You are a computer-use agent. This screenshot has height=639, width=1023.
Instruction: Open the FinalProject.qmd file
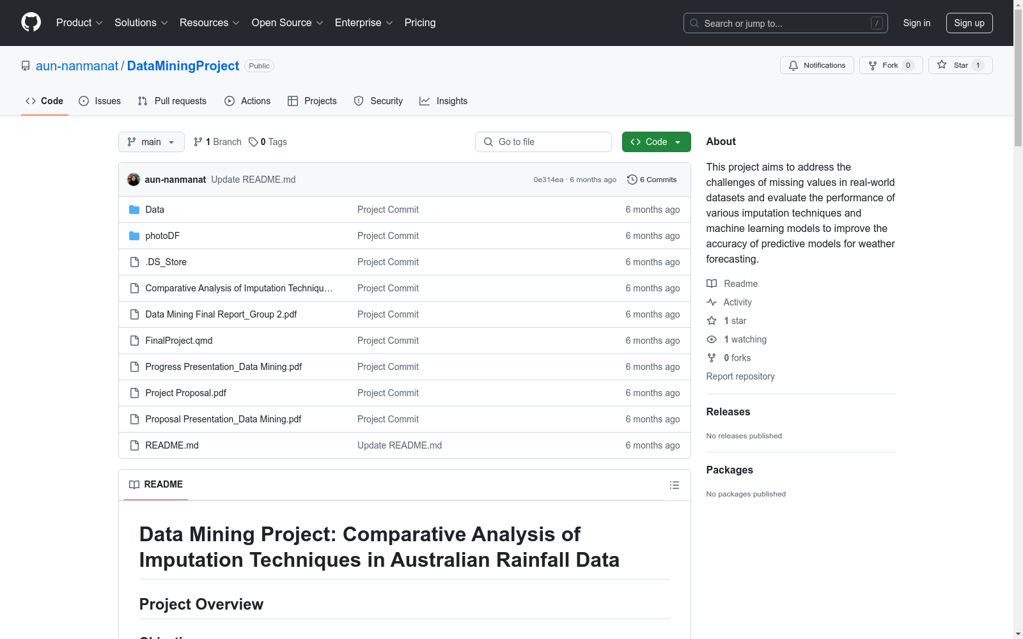coord(179,341)
